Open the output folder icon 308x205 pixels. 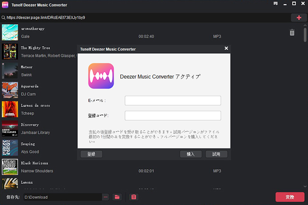point(117,197)
